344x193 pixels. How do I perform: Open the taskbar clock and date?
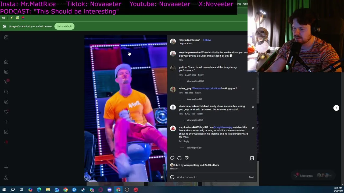(x=338, y=190)
